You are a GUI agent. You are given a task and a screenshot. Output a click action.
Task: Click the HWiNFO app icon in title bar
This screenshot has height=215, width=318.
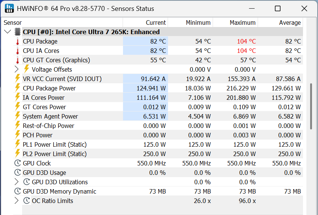(10, 8)
